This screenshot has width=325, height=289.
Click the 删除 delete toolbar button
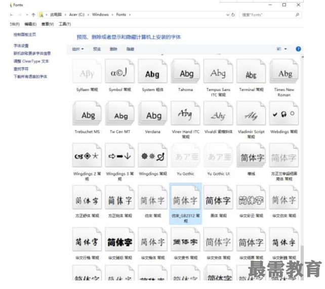point(113,49)
